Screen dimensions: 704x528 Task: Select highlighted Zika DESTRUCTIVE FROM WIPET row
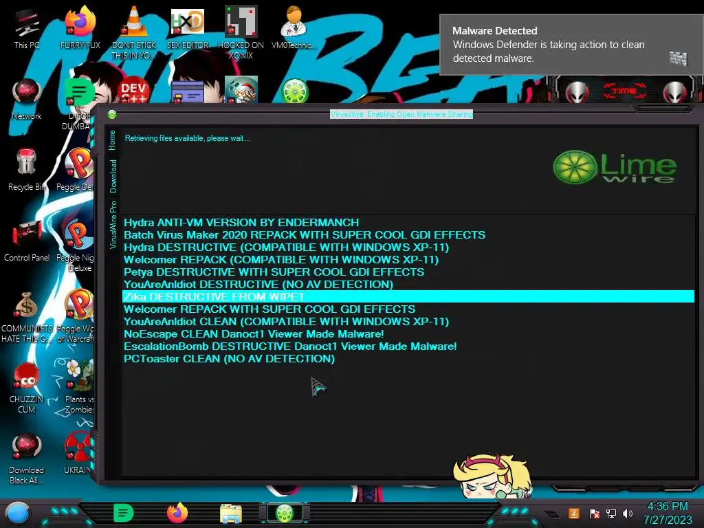tap(408, 296)
